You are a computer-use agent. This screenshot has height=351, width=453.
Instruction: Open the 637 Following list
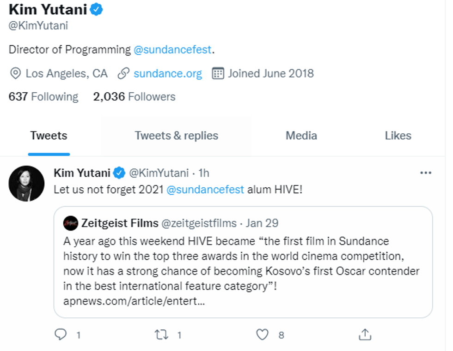(43, 97)
